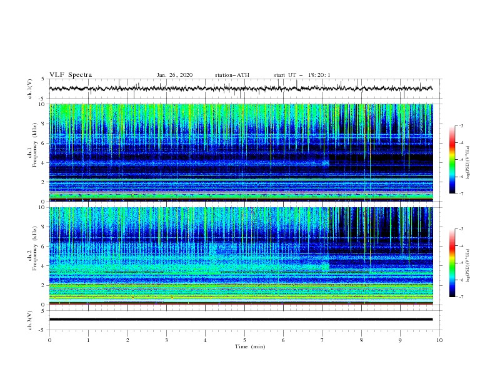Click the "VLF Spectra" plot title
This screenshot has height=382, width=495.
(x=71, y=75)
